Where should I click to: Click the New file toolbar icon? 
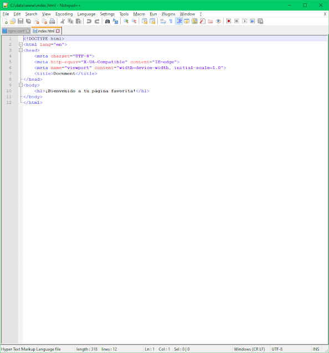(5, 22)
